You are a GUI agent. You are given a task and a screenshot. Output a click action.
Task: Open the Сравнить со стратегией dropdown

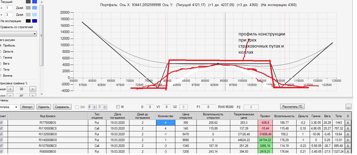18,34
